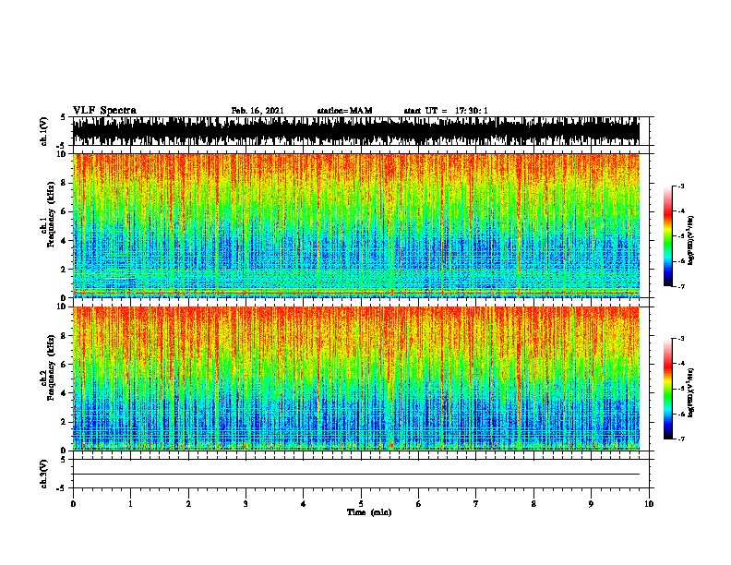Click the "-7" tick on upper colorbar
The width and height of the screenshot is (731, 565).
681,286
